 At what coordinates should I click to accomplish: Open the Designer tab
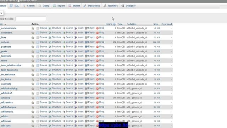tap(128, 6)
